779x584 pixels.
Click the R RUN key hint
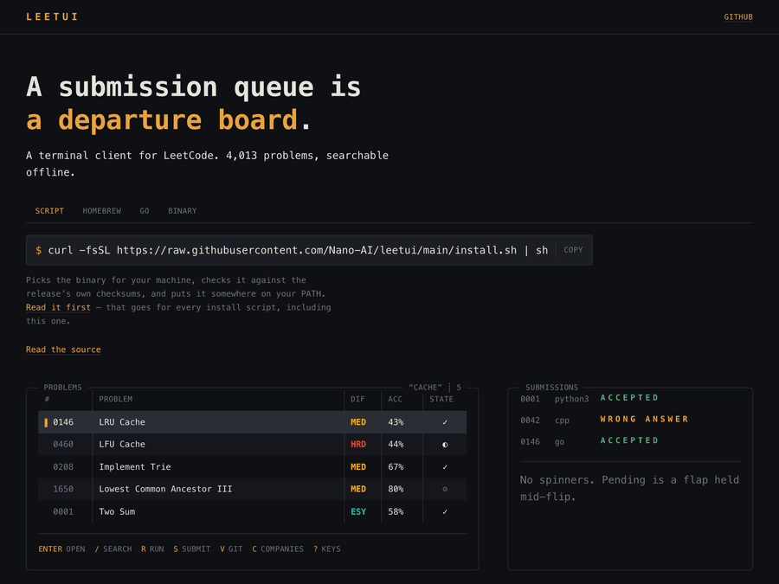(x=152, y=549)
